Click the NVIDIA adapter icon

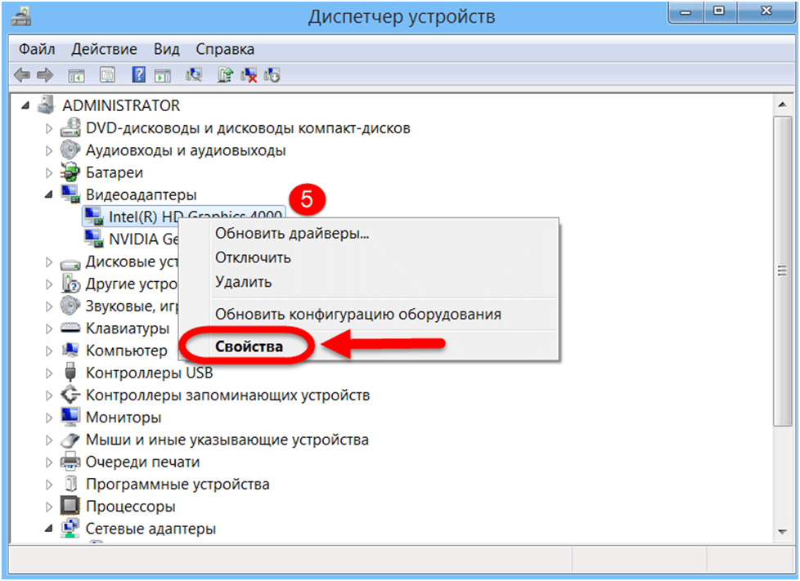click(x=93, y=239)
